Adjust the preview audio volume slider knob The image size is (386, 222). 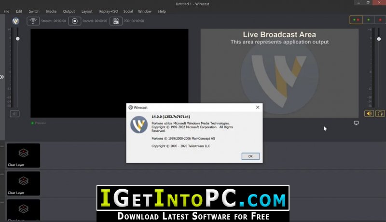(18, 39)
